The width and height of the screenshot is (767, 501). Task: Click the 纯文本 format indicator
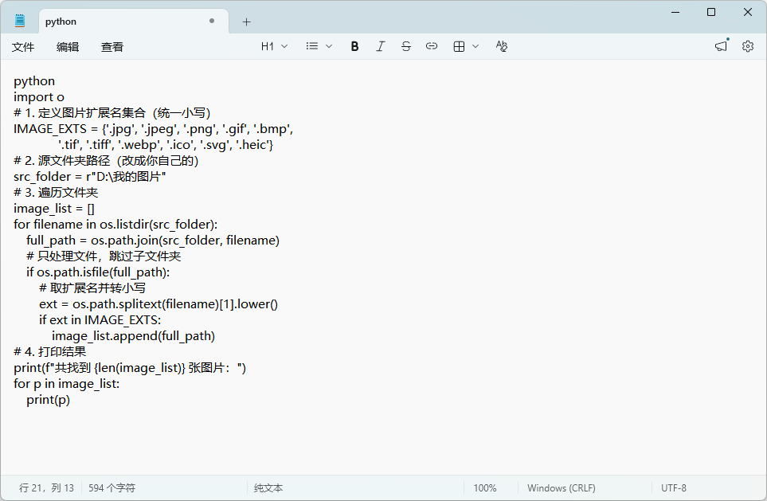(x=268, y=487)
